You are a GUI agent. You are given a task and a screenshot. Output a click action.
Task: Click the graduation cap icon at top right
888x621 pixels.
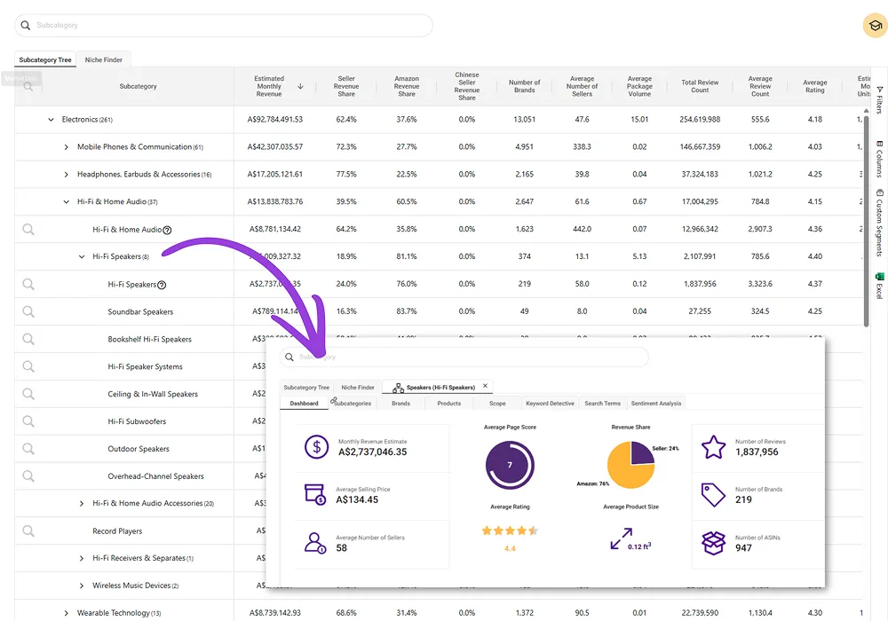[875, 26]
